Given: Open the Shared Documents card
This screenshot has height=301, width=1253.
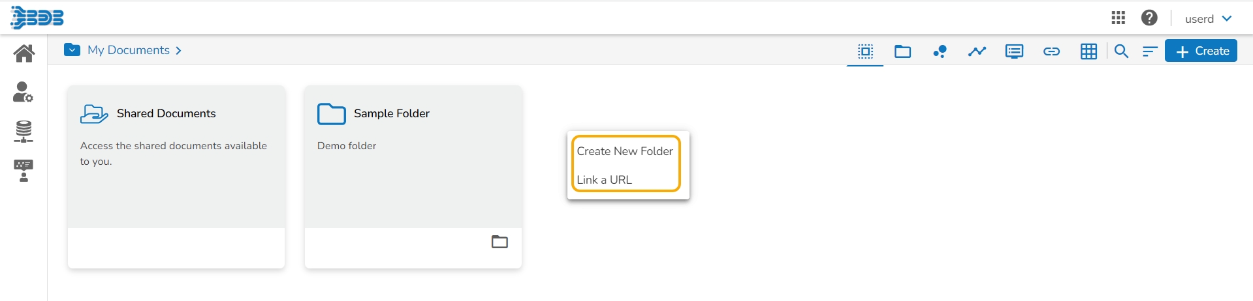Looking at the screenshot, I should [176, 156].
